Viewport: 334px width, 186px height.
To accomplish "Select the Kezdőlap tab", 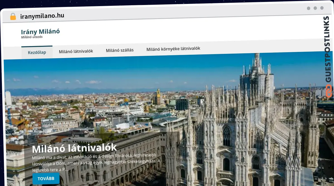I will click(x=37, y=52).
